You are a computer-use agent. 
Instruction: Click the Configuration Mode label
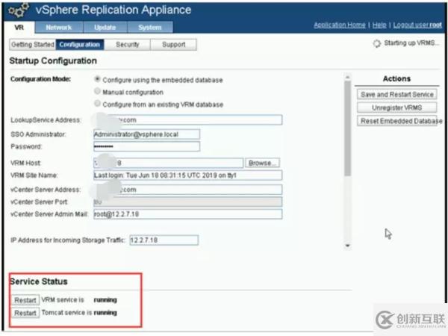[40, 79]
